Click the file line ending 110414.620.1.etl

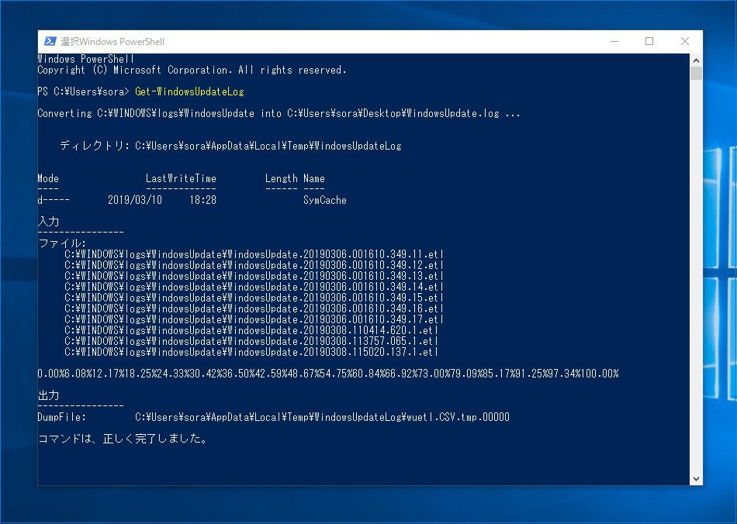pyautogui.click(x=251, y=330)
